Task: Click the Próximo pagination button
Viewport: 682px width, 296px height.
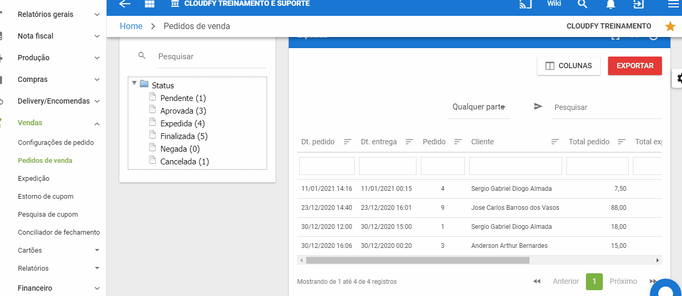Action: click(623, 281)
